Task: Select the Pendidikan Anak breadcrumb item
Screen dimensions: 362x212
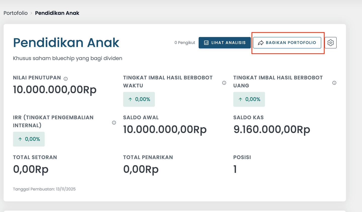Action: pyautogui.click(x=57, y=13)
